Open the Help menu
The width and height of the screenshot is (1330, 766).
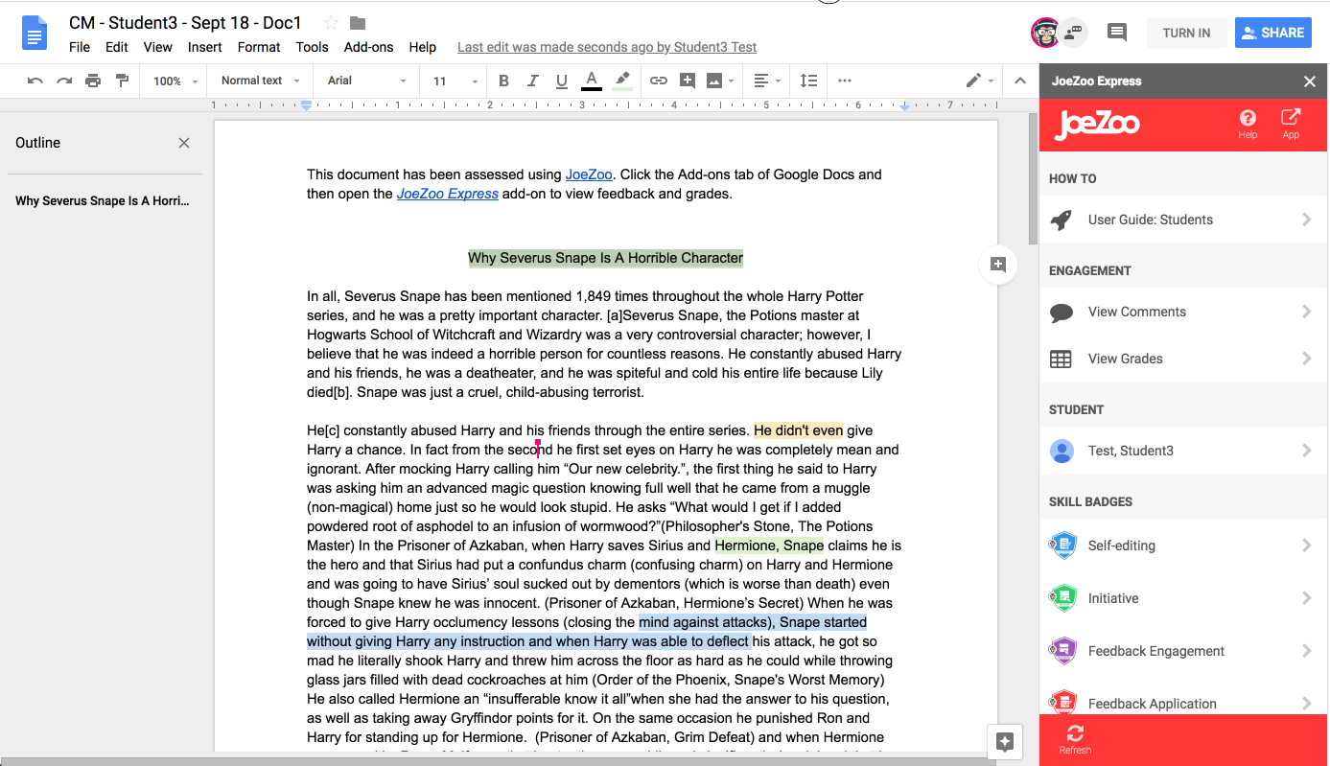tap(423, 47)
